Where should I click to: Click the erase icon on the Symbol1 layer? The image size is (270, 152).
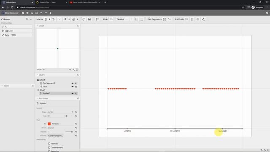(x=76, y=93)
